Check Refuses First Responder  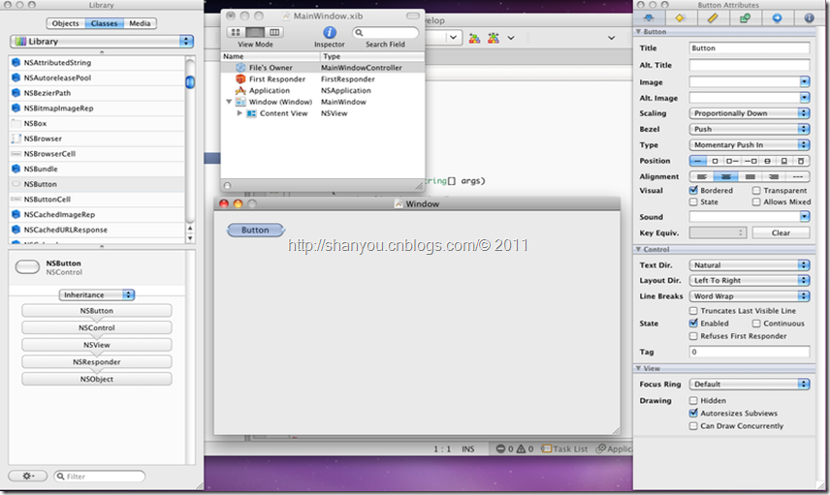693,336
